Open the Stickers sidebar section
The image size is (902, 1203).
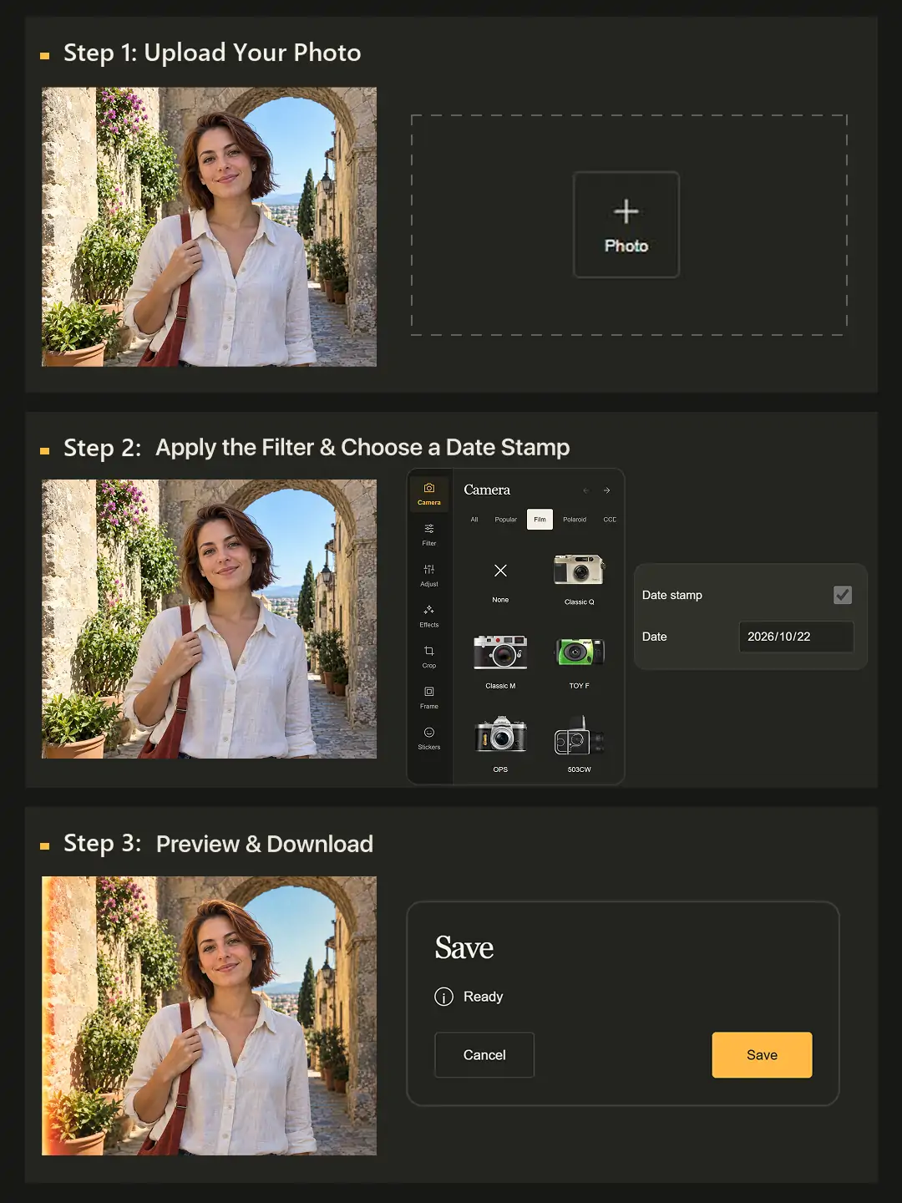429,739
